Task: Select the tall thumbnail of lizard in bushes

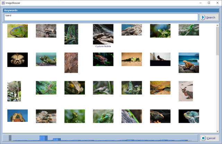Action: (14, 91)
